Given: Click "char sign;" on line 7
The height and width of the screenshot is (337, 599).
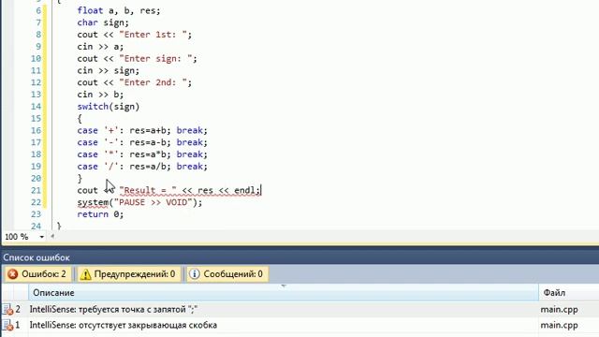Looking at the screenshot, I should (103, 22).
